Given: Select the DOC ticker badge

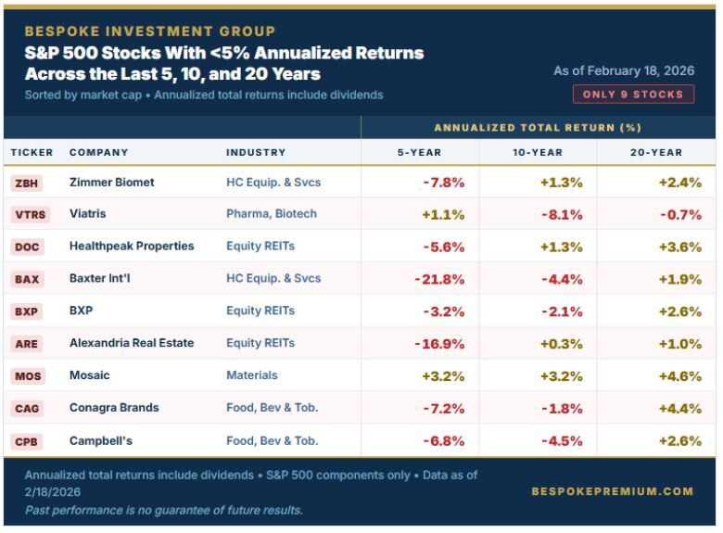Looking at the screenshot, I should click(27, 247).
